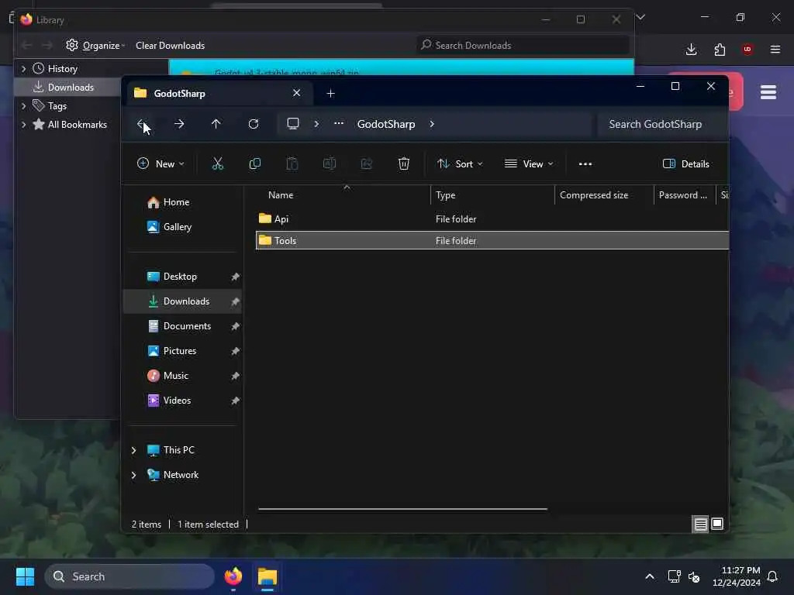Viewport: 794px width, 595px height.
Task: Click the Paste icon in toolbar
Action: [x=292, y=163]
